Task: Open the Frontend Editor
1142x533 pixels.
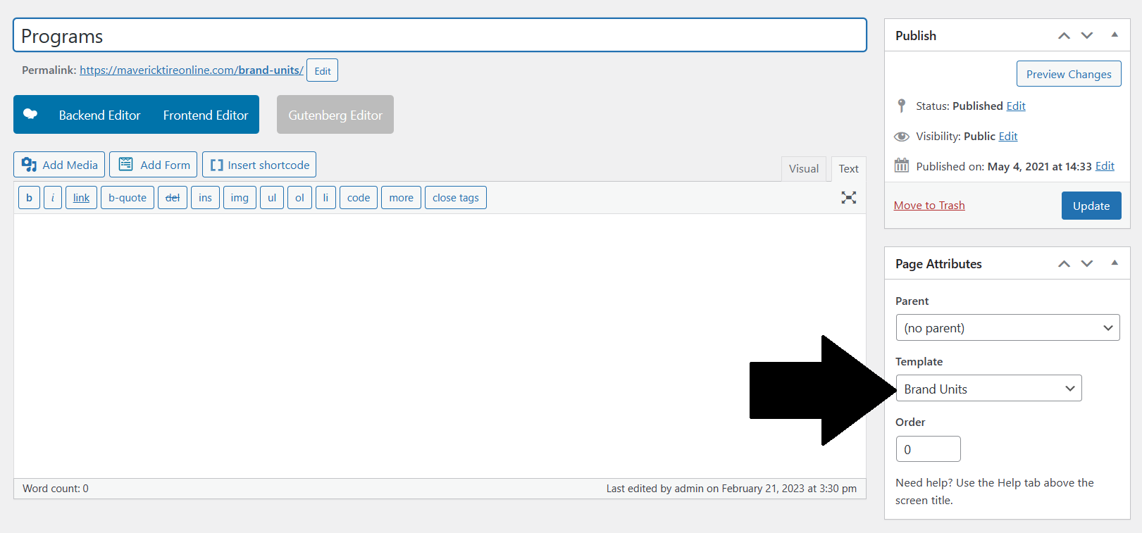Action: 206,115
